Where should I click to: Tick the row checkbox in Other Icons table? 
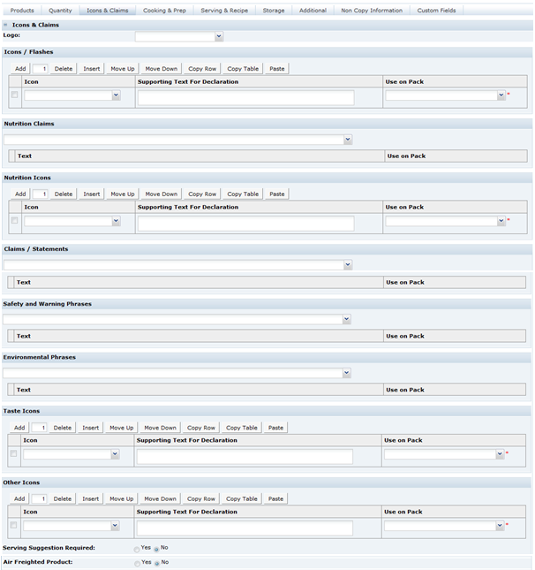coord(13,525)
